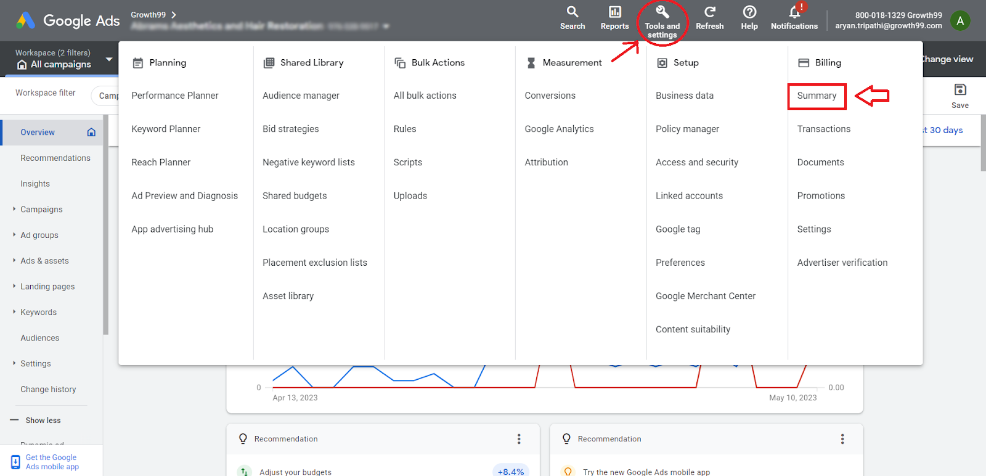Click the lightbulb icon on the Google Ads mobile app card
986x476 pixels.
point(566,438)
